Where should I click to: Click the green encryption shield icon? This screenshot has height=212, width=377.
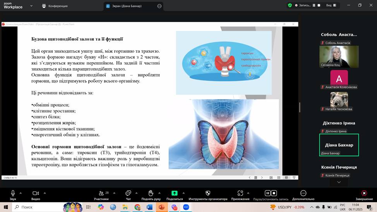(x=290, y=5)
